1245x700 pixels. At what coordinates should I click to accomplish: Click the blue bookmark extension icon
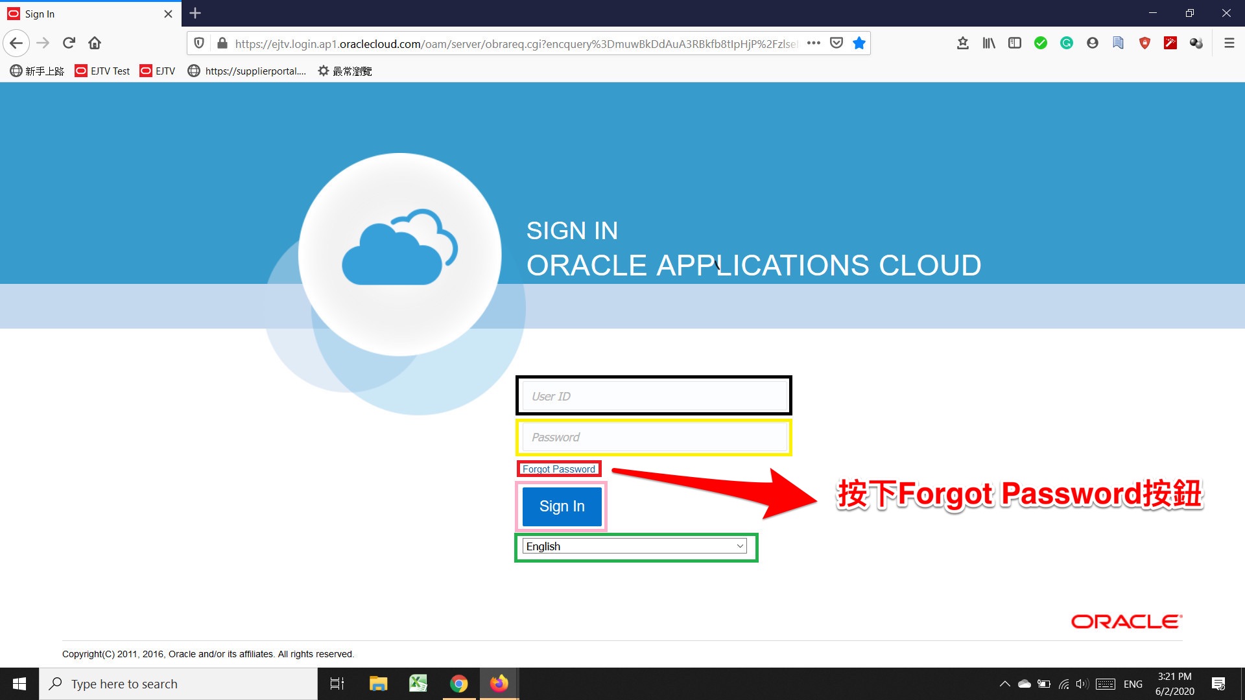(1119, 43)
